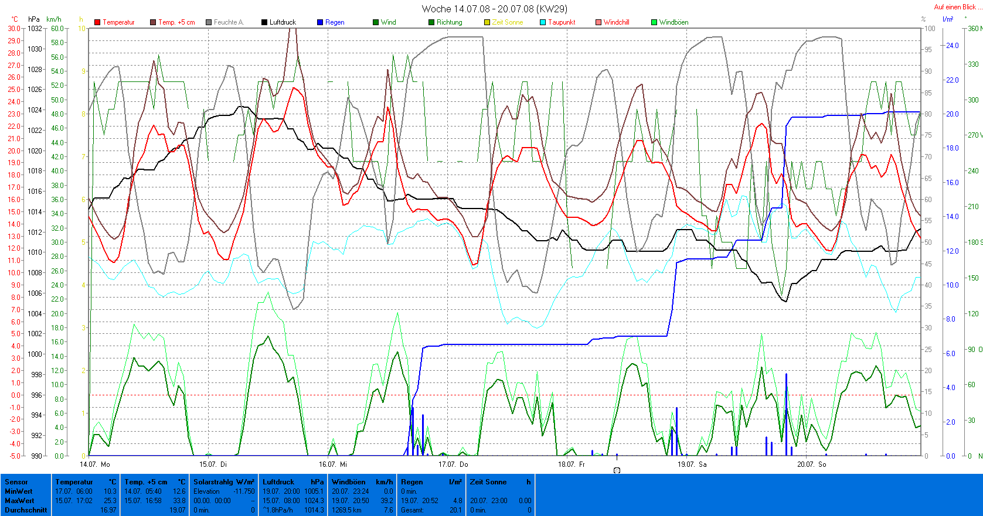The width and height of the screenshot is (983, 516).
Task: Click the blue Regen legend swatch
Action: pos(320,22)
